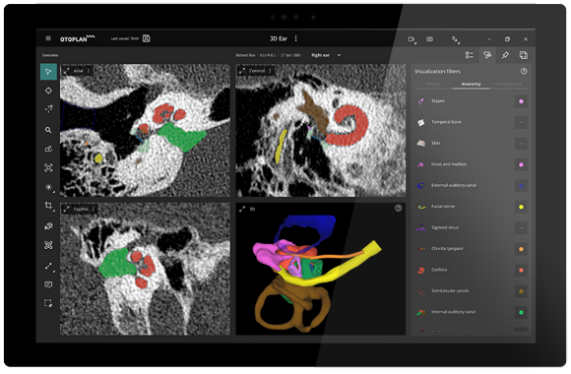Click the crosshair target tool in left toolbar
The image size is (571, 374).
click(x=48, y=91)
